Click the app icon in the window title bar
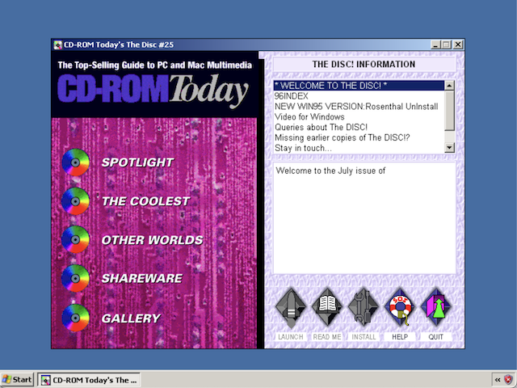 click(58, 45)
